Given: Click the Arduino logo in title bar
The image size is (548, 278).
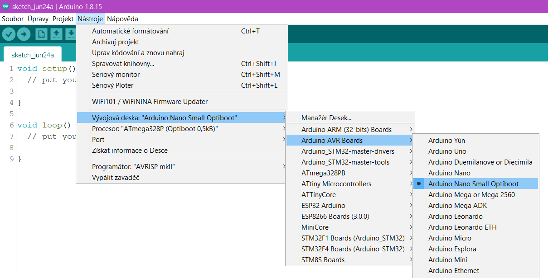Looking at the screenshot, I should coord(5,6).
